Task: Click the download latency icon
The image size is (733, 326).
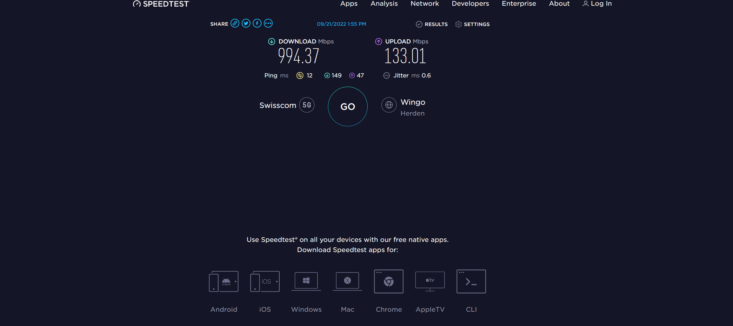Action: (x=327, y=76)
